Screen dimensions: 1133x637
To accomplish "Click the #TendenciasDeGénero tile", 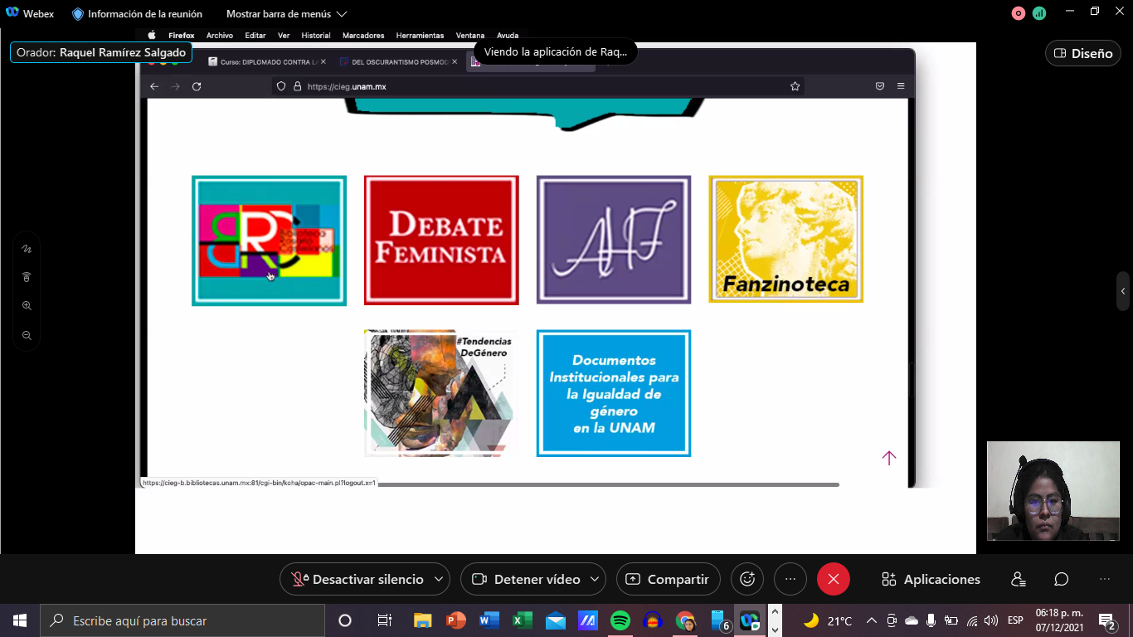I will click(x=440, y=393).
